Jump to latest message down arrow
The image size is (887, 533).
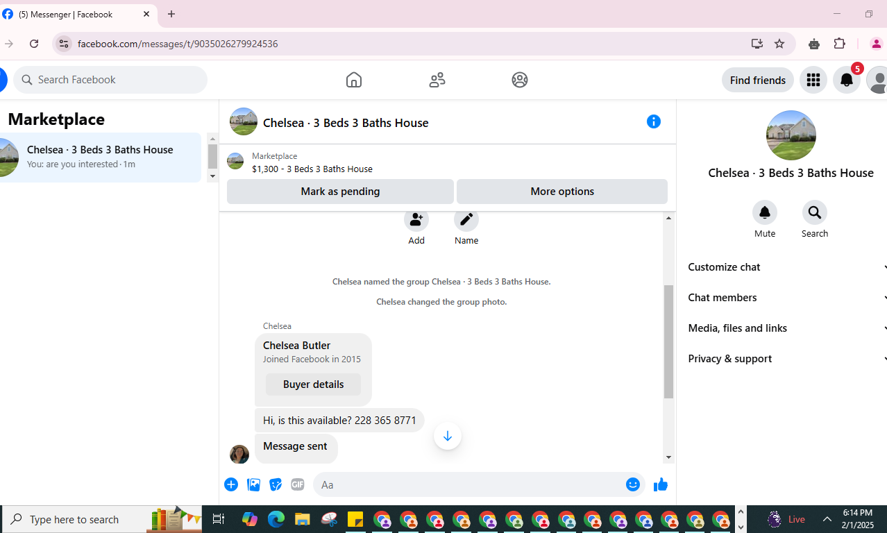tap(448, 436)
